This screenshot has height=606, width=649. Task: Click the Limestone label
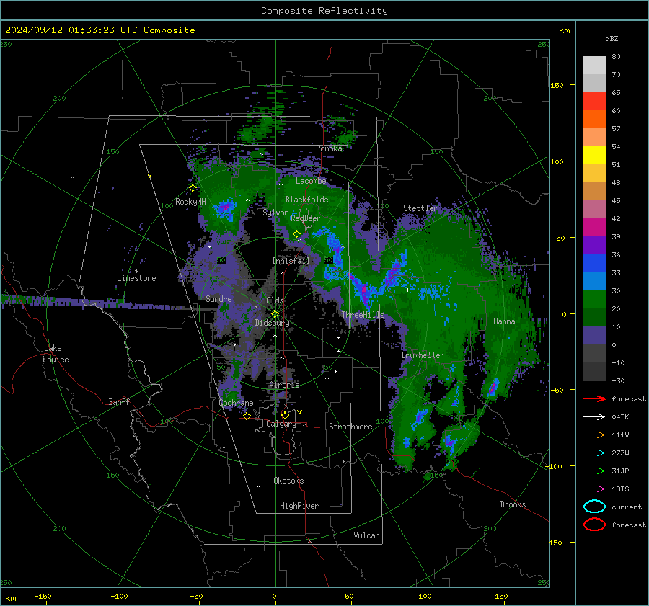click(136, 278)
